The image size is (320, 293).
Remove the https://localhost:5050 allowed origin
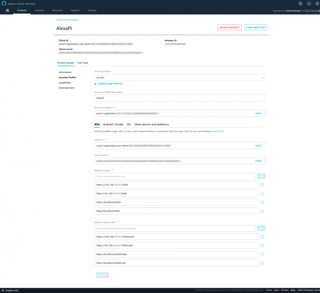(262, 202)
